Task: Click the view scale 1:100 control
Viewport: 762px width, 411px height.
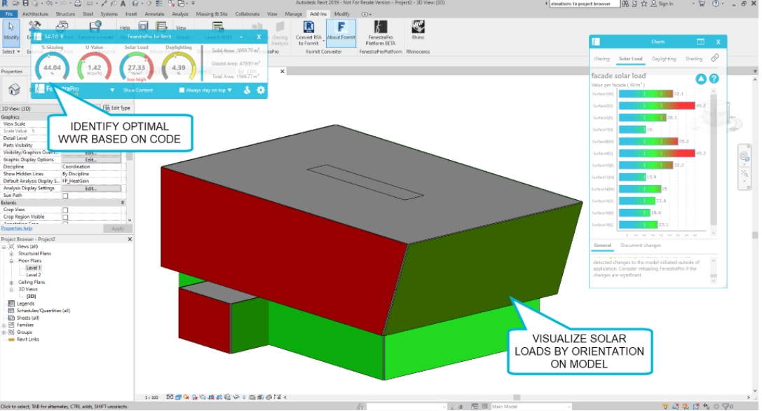Action: (x=151, y=398)
